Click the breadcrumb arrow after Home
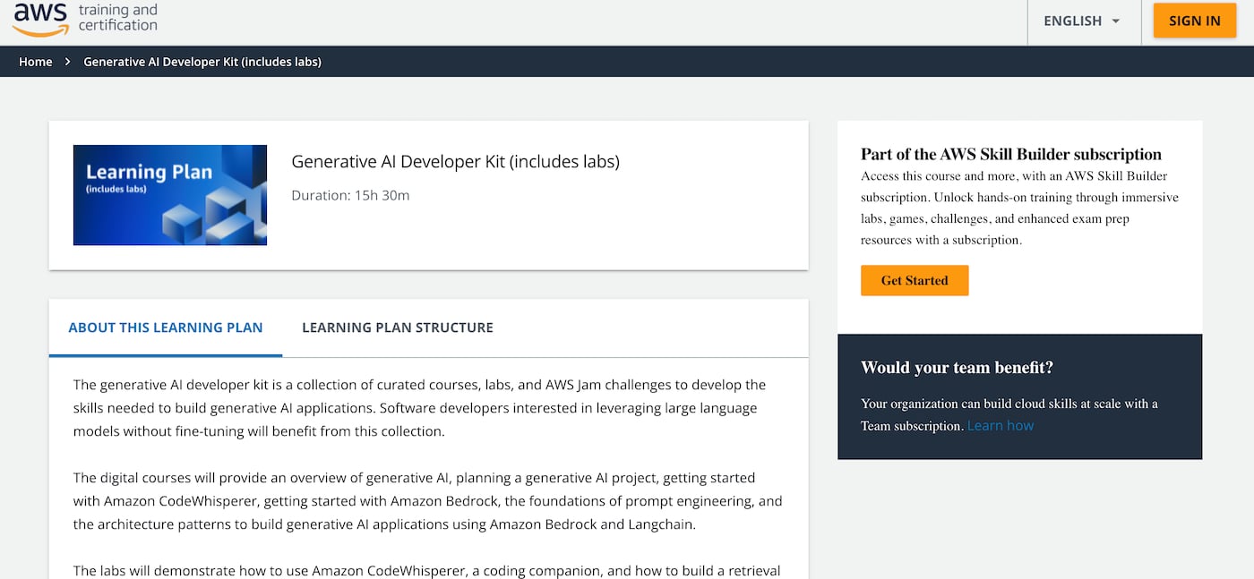 click(x=67, y=62)
